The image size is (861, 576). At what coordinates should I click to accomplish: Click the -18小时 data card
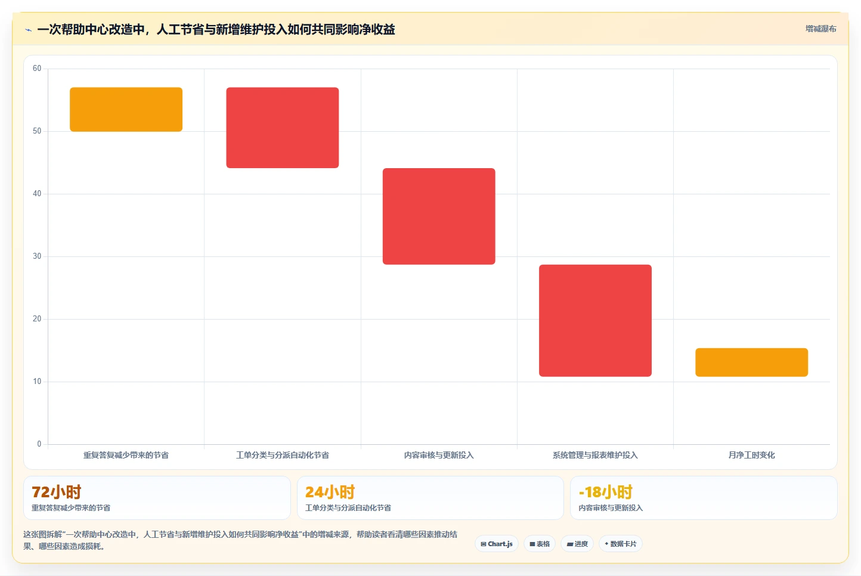tap(704, 498)
